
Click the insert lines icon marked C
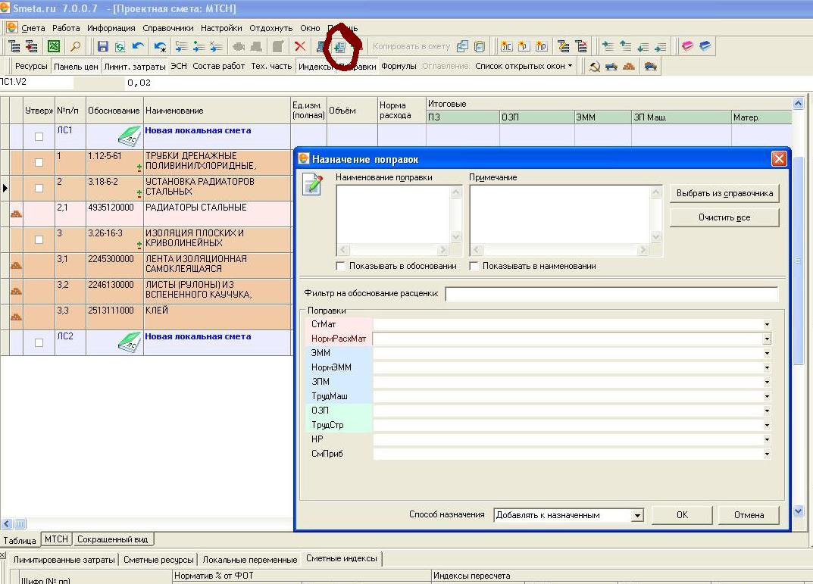pos(181,47)
